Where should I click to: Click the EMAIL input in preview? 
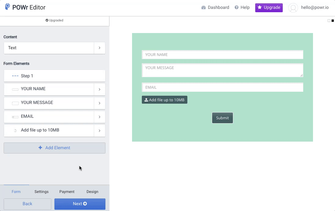pos(223,87)
